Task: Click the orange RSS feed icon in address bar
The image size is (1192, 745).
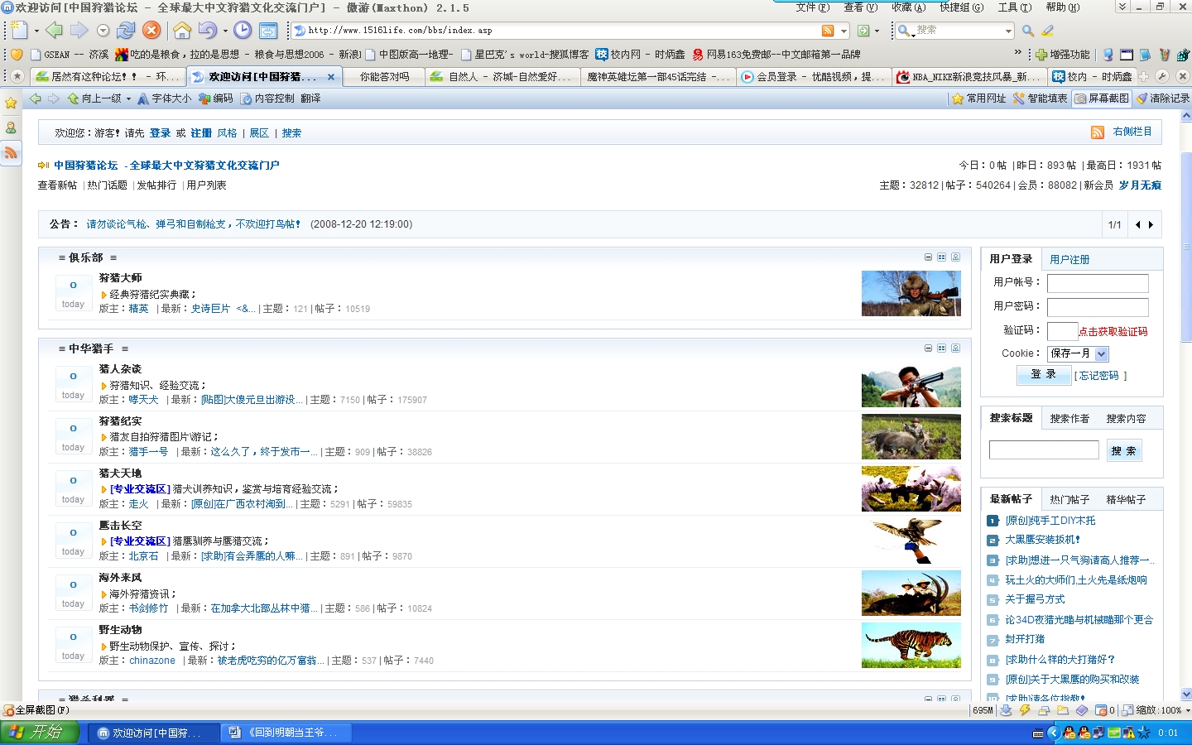Action: click(827, 31)
